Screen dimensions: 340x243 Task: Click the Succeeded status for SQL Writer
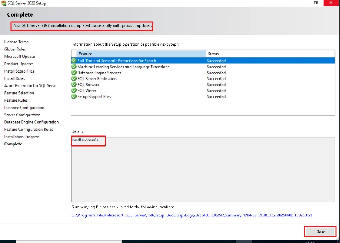(216, 91)
